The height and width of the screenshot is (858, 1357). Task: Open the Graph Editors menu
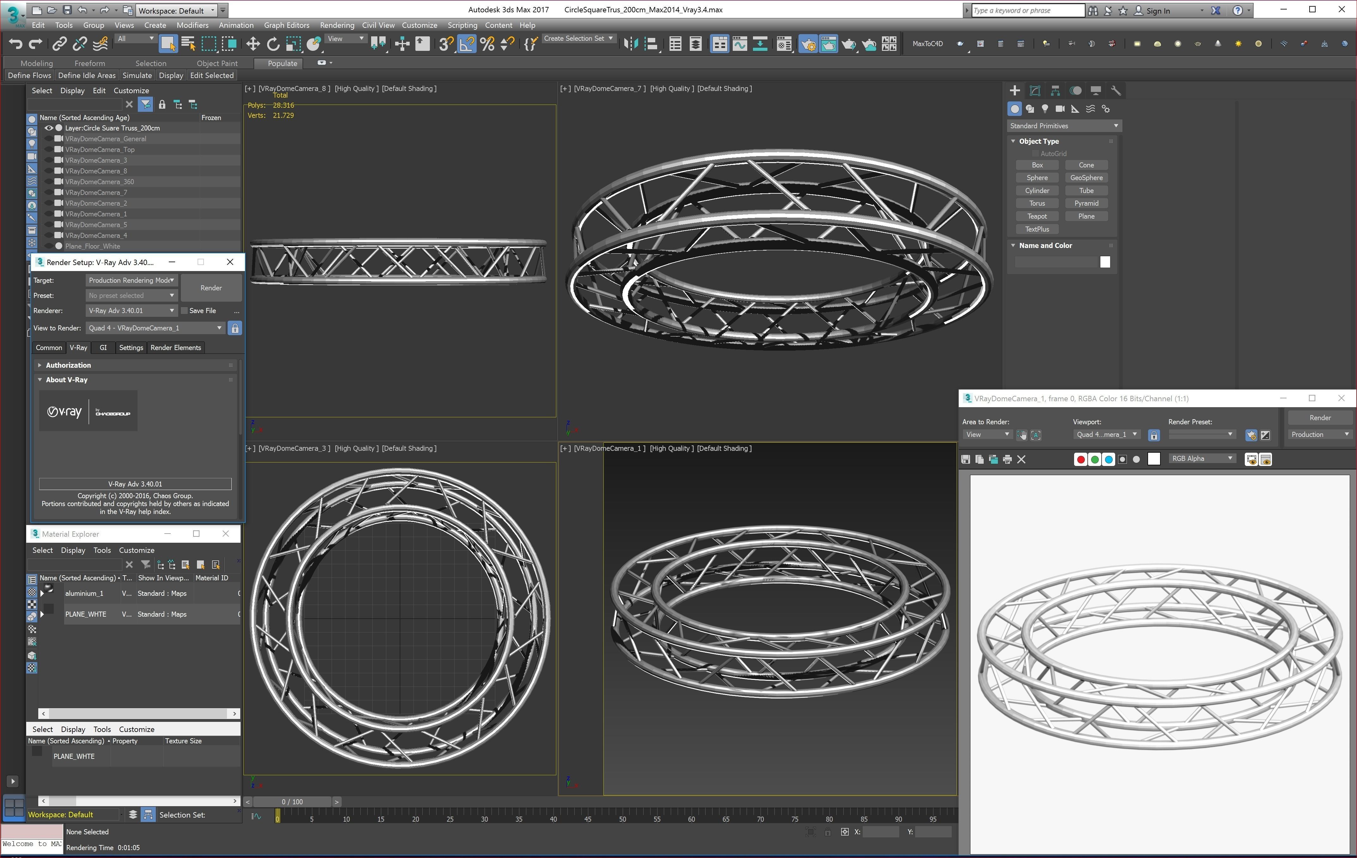point(286,25)
